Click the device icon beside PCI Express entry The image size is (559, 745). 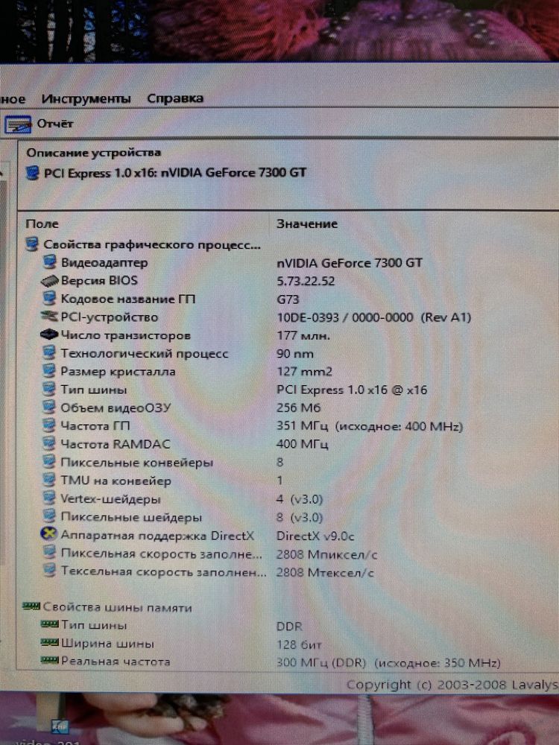32,173
